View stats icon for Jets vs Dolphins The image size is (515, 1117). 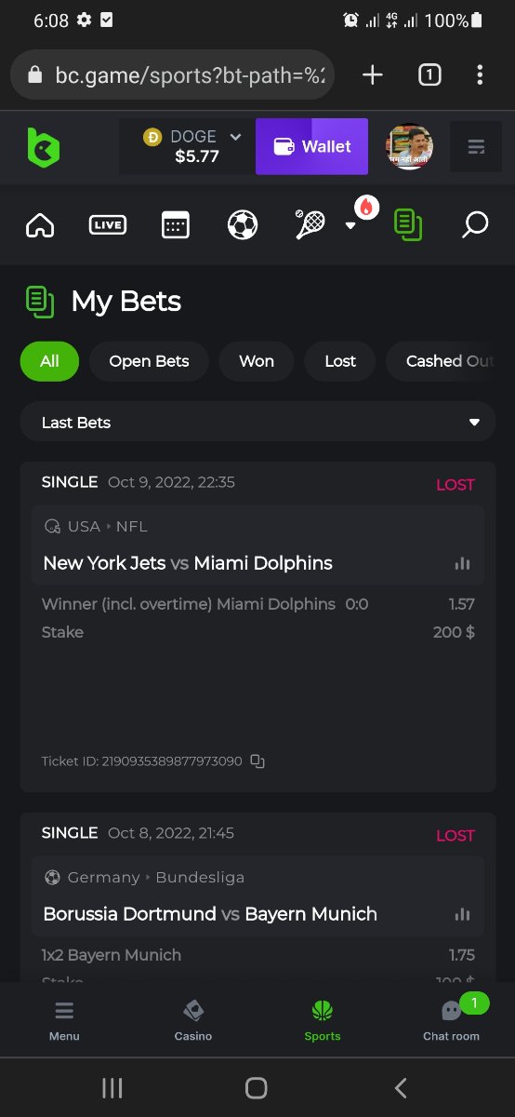pos(462,563)
